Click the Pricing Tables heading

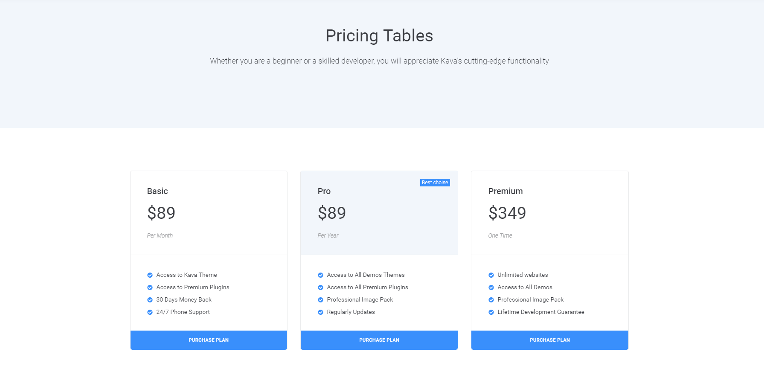click(x=379, y=36)
